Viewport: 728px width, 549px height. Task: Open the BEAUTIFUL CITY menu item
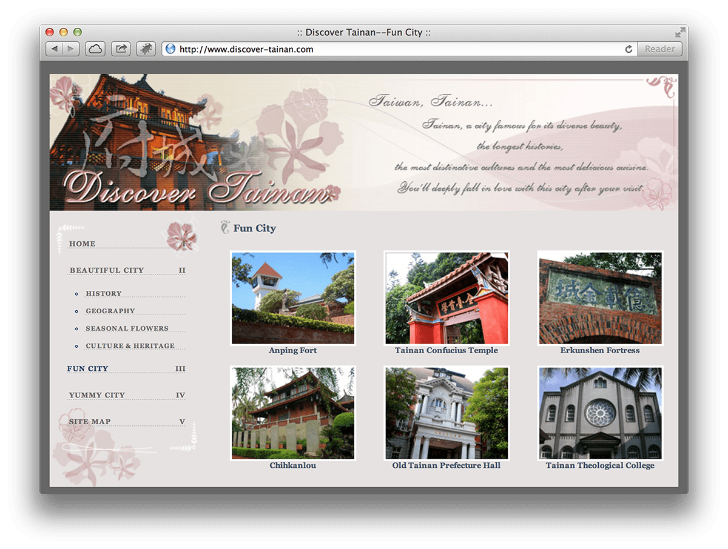107,270
